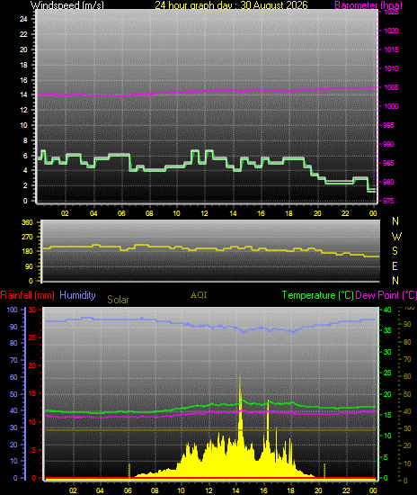Click the AQI legend label

pyautogui.click(x=199, y=295)
